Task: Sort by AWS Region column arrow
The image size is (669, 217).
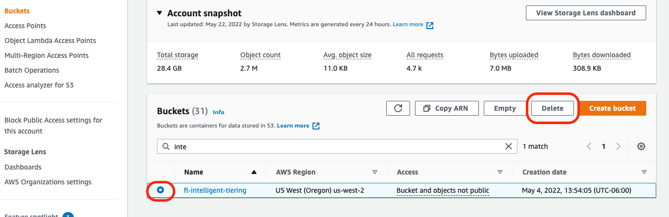Action: click(375, 172)
